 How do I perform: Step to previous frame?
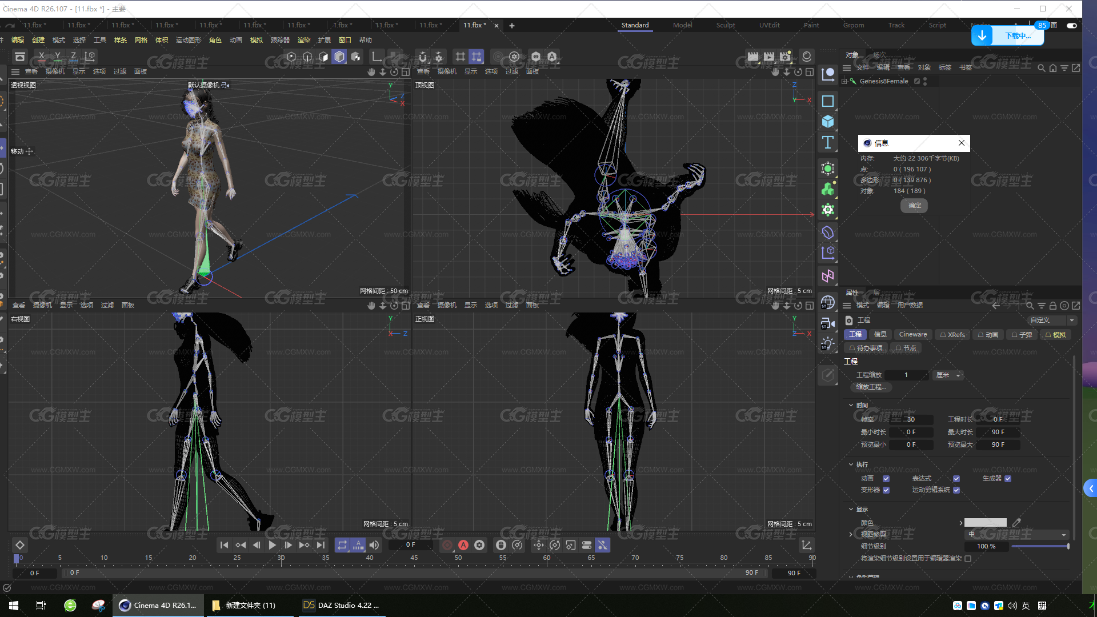pos(257,545)
